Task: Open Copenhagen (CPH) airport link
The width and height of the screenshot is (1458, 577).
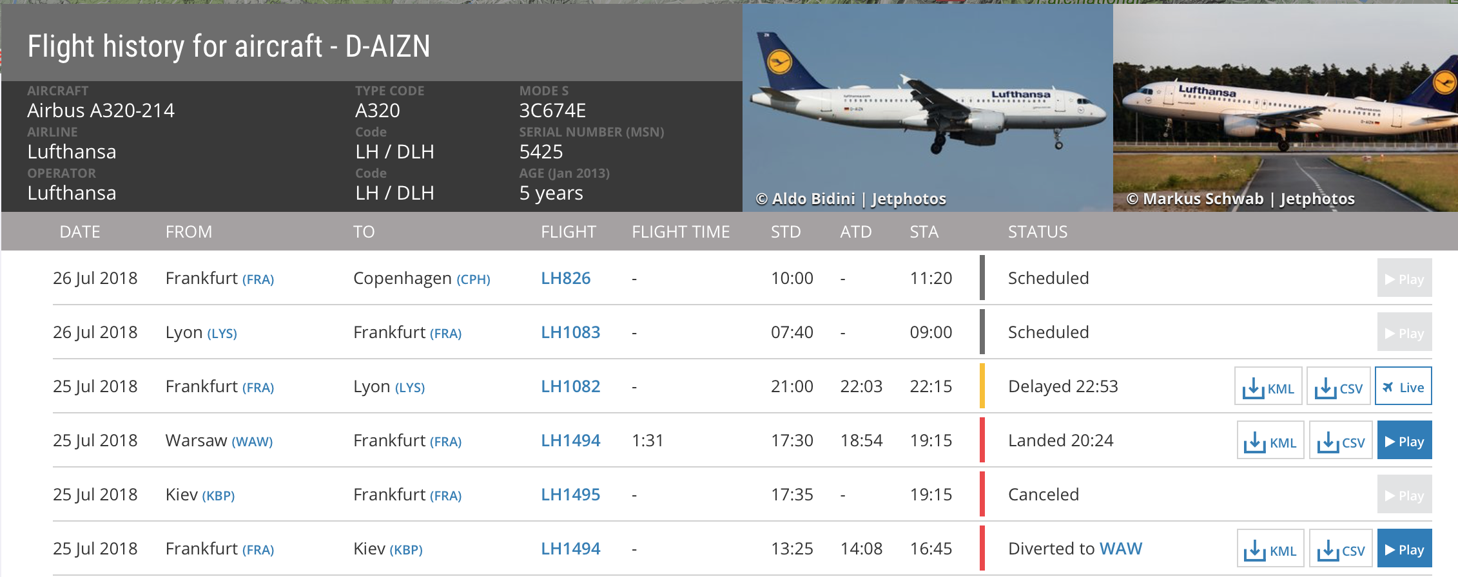Action: pyautogui.click(x=473, y=279)
